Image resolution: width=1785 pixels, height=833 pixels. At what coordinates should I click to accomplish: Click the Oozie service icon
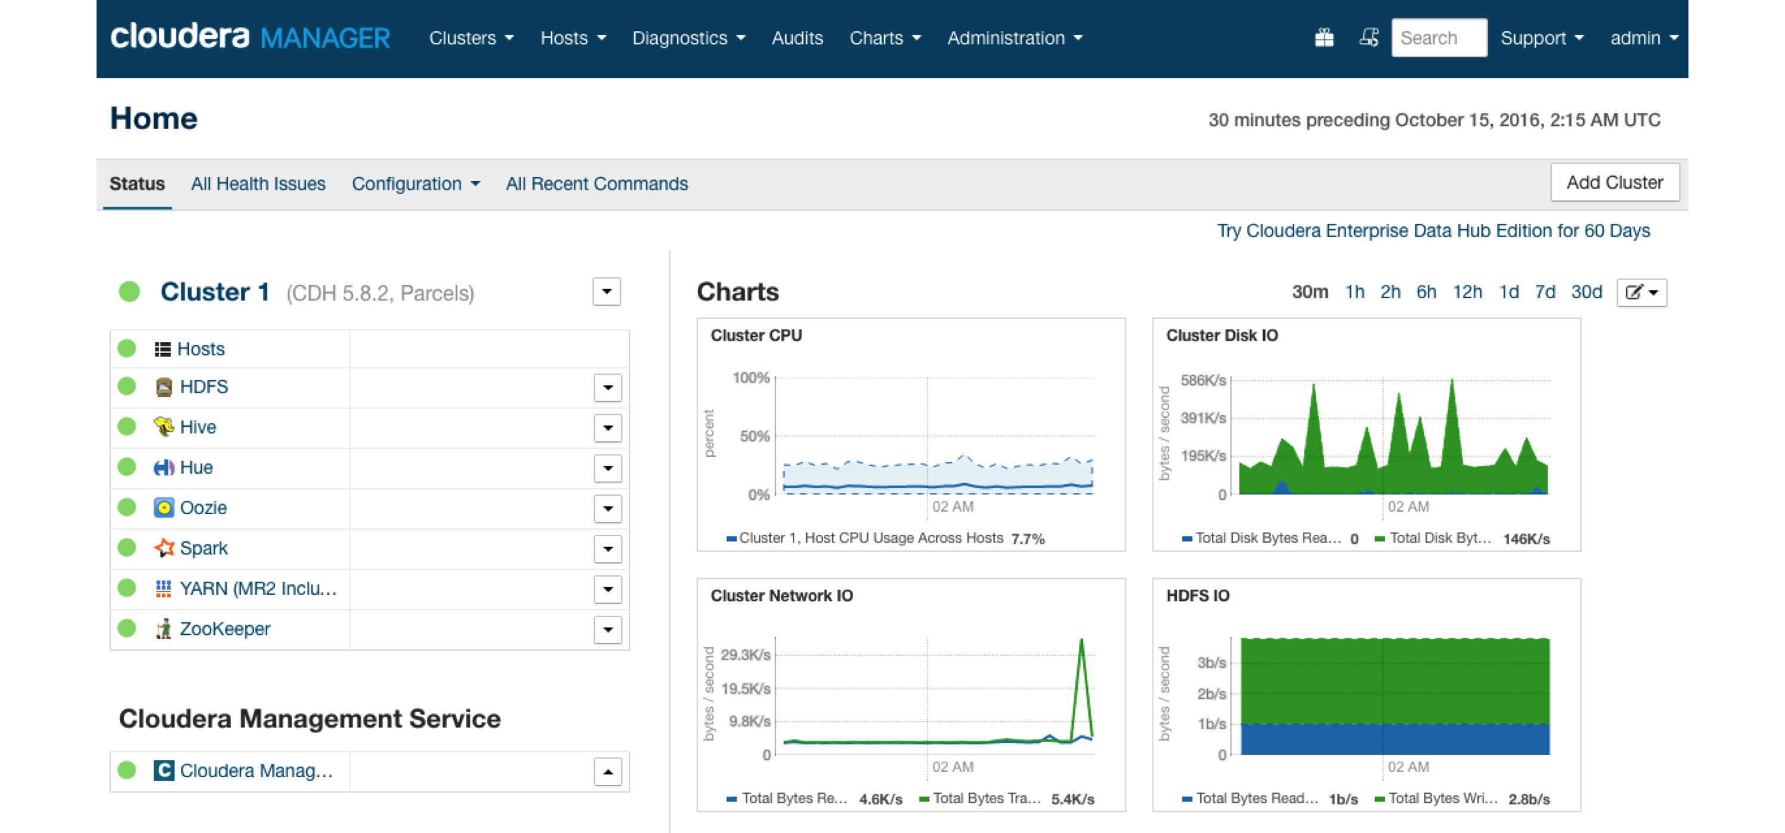click(164, 508)
